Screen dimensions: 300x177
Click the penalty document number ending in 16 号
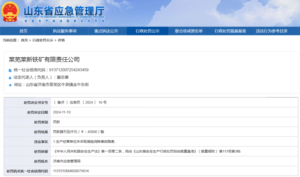coord(80,102)
